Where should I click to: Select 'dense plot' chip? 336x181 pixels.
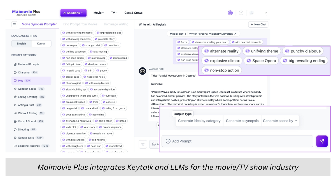[70, 45]
